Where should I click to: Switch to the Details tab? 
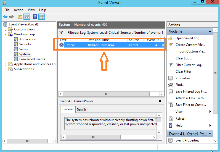[x=82, y=110]
